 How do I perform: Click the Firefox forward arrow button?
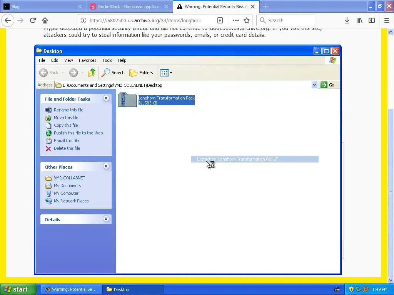[20, 20]
